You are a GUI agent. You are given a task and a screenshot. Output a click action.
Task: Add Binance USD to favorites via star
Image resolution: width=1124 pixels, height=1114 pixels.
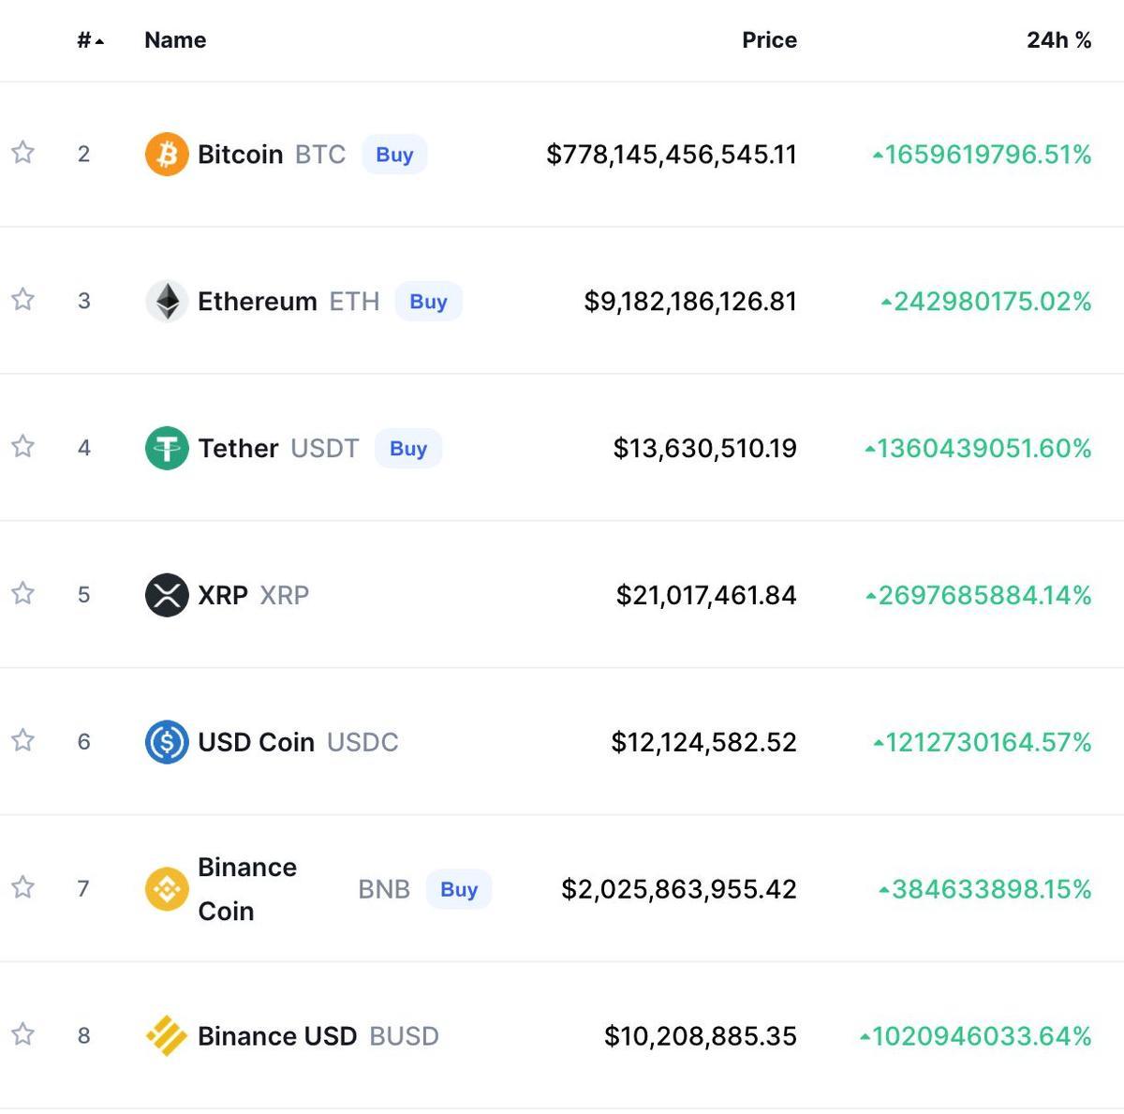tap(22, 1035)
